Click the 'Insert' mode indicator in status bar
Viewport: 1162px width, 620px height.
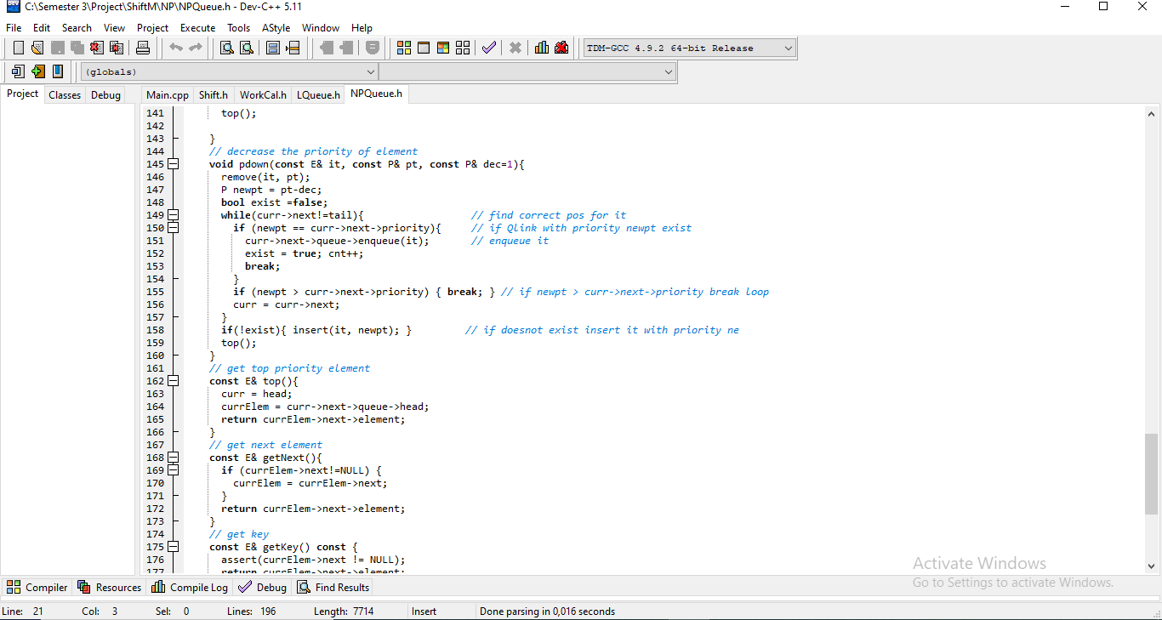coord(424,611)
